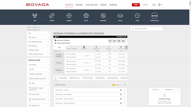This screenshot has width=191, height=107.
Task: Open the Horses section
Action: click(x=113, y=5)
